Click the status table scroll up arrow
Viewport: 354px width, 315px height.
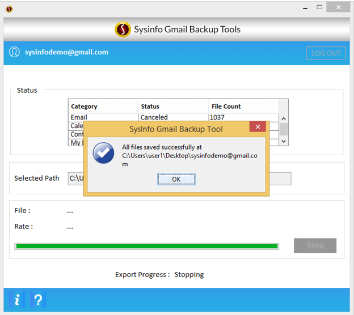tap(284, 118)
